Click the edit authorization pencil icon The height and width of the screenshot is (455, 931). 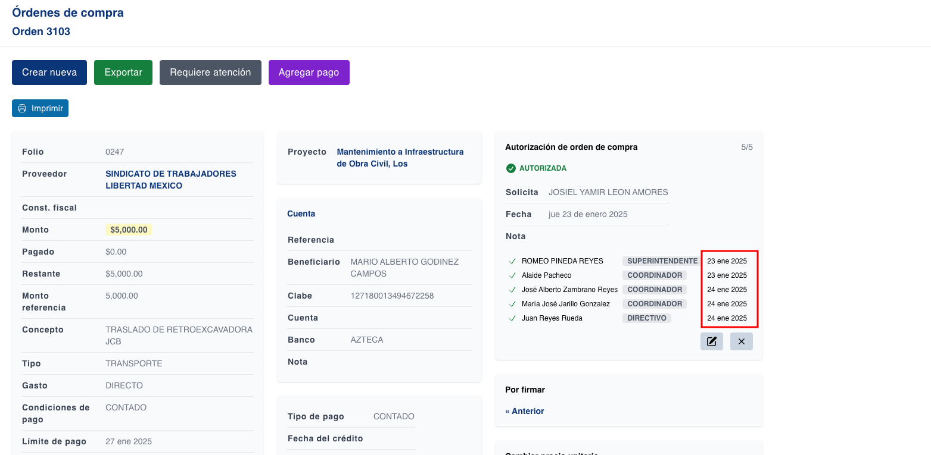[711, 341]
